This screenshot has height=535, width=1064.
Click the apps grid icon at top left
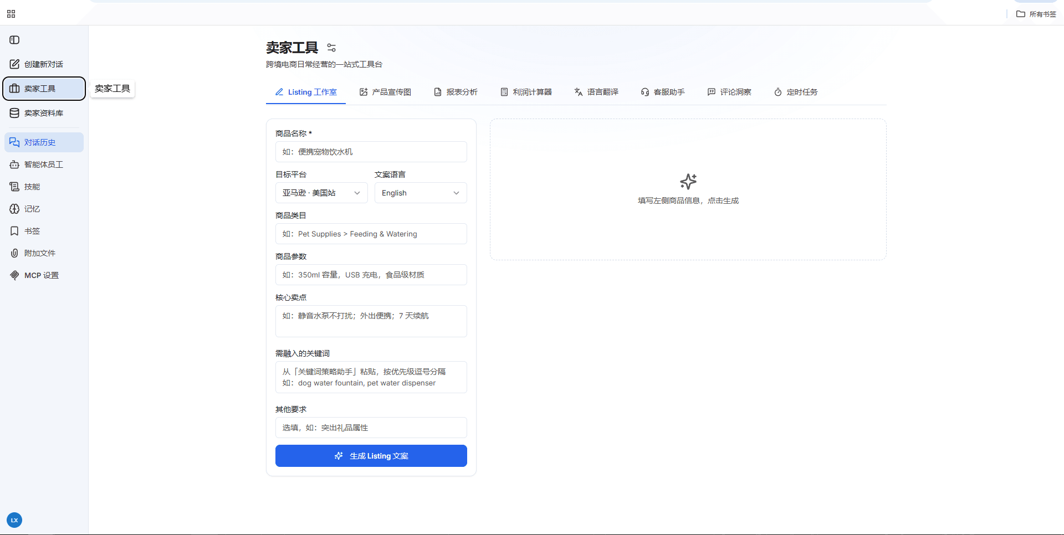pyautogui.click(x=11, y=14)
